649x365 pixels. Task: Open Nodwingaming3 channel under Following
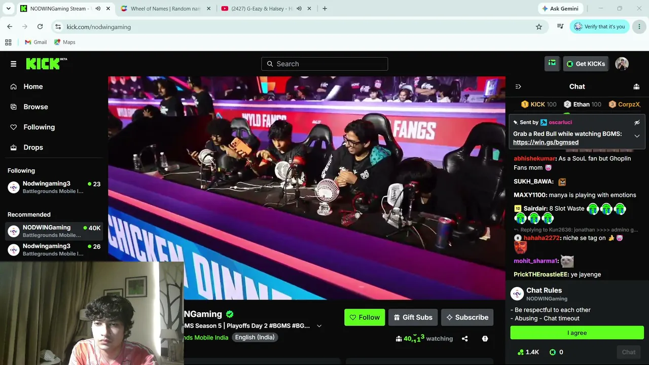(x=54, y=187)
